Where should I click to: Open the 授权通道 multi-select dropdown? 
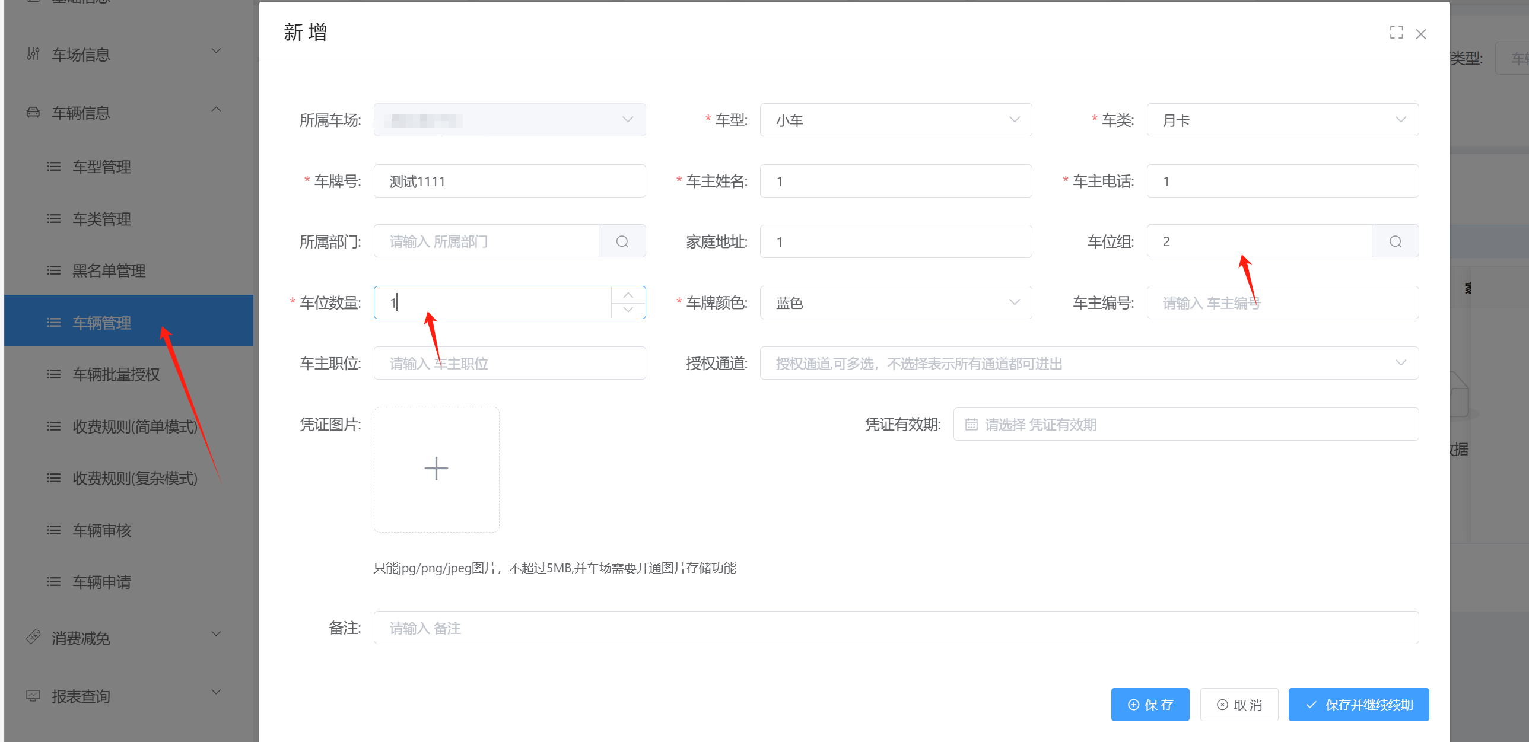click(1089, 363)
